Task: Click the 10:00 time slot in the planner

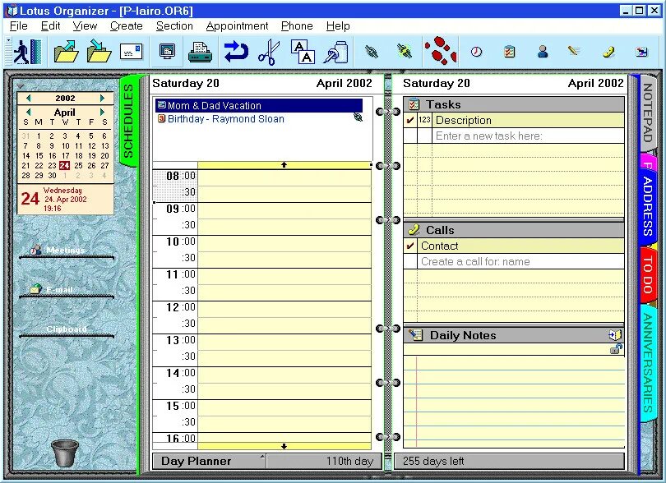Action: (284, 244)
